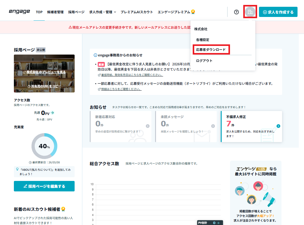Select 各種設定 in account menu

203,40
